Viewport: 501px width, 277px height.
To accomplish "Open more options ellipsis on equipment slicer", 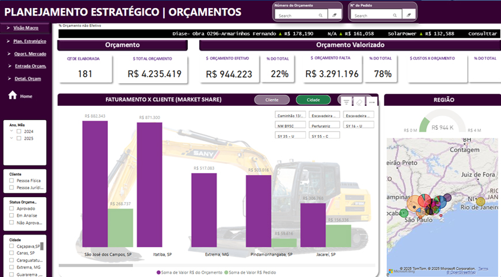I will point(371,102).
